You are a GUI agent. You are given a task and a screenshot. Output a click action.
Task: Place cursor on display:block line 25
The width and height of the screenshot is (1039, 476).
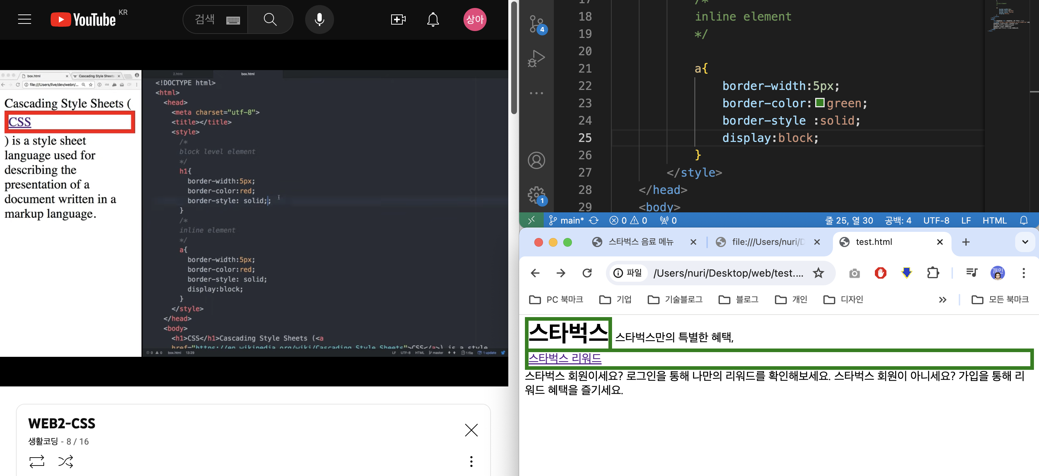770,138
